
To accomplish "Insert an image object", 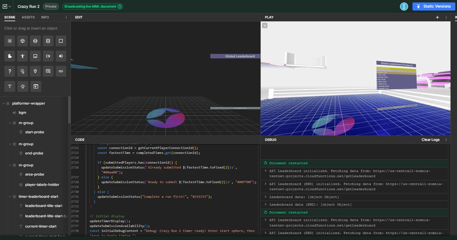I will pyautogui.click(x=35, y=56).
